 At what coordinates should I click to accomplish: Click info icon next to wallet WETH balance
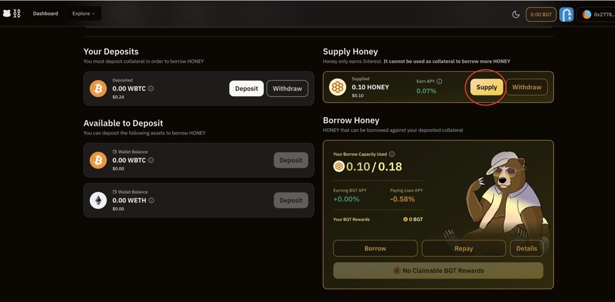click(151, 200)
